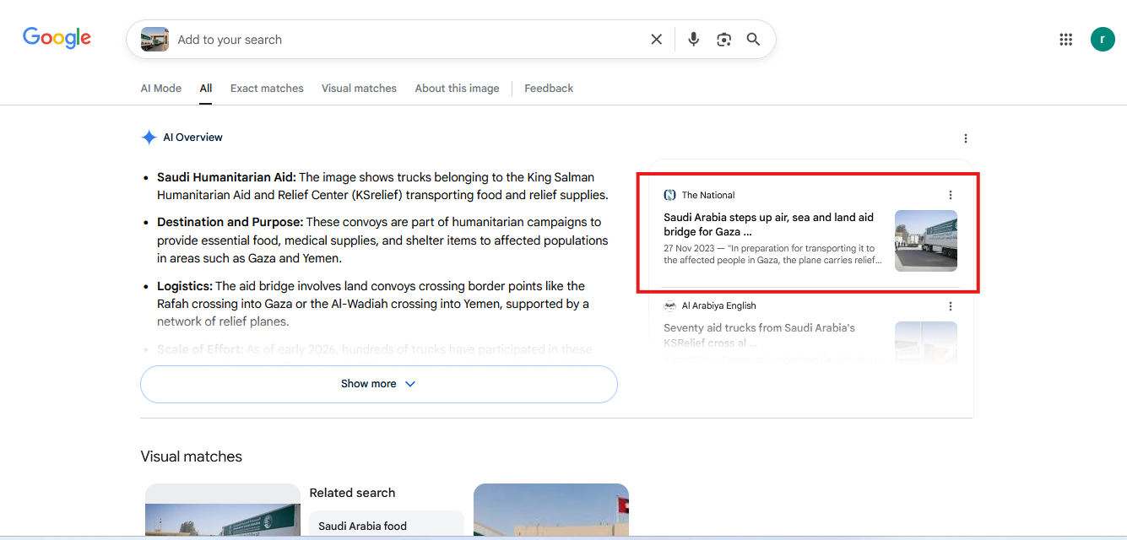Clear the search with the X icon
This screenshot has height=540, width=1127.
tap(656, 40)
